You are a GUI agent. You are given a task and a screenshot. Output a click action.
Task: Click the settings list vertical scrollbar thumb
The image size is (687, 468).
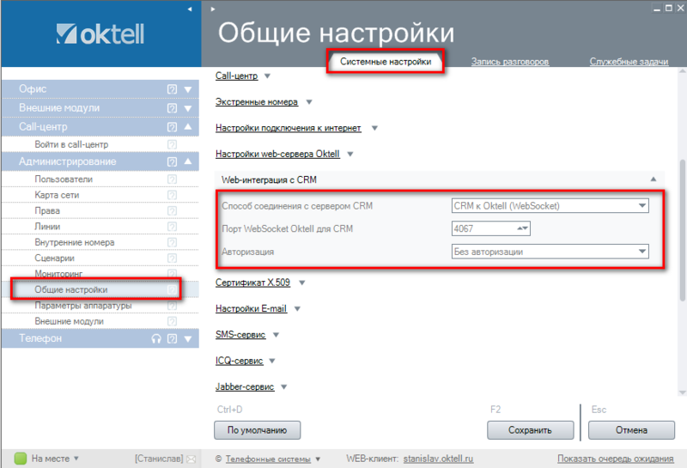coord(682,230)
